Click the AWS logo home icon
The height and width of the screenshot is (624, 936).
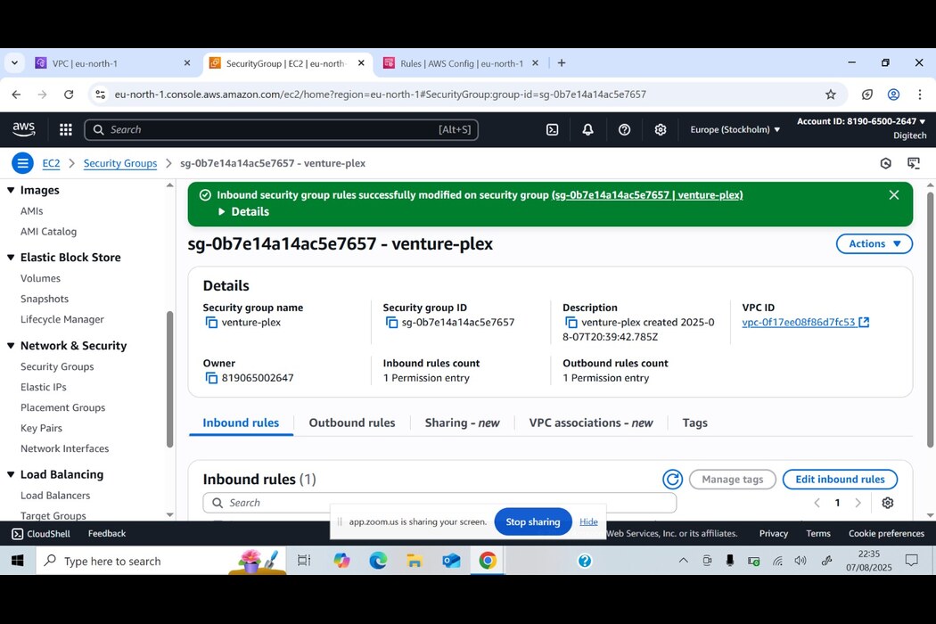pyautogui.click(x=24, y=129)
